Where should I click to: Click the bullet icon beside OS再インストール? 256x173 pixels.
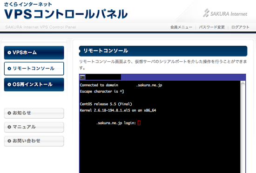click(9, 84)
